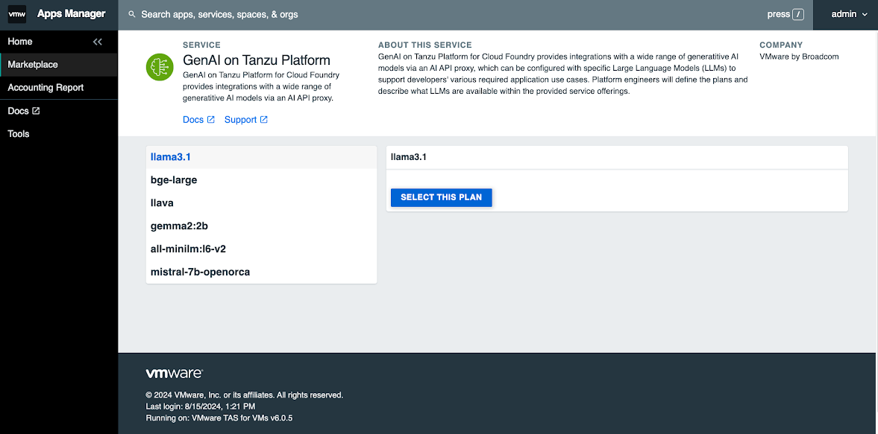The width and height of the screenshot is (878, 434).
Task: Click the external-link icon beside Support
Action: (x=264, y=120)
